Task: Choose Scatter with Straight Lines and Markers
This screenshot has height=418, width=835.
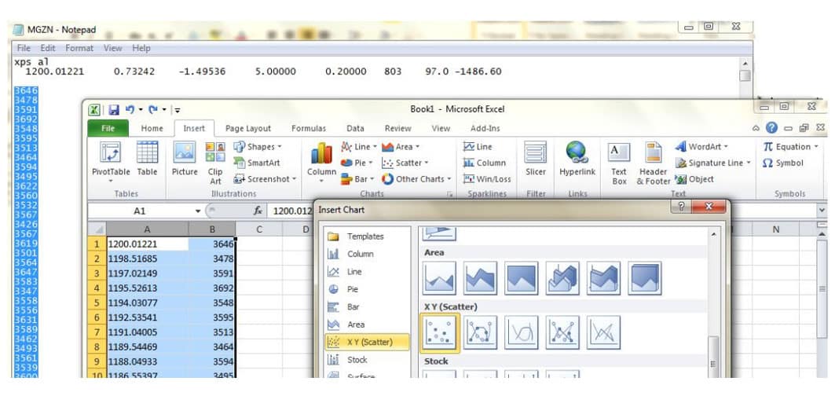Action: (562, 333)
